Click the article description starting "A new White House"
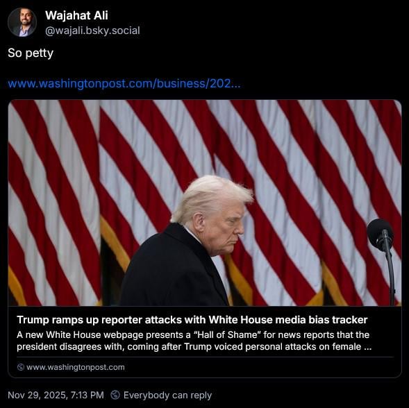Viewport: 409px width, 408px height. (194, 341)
